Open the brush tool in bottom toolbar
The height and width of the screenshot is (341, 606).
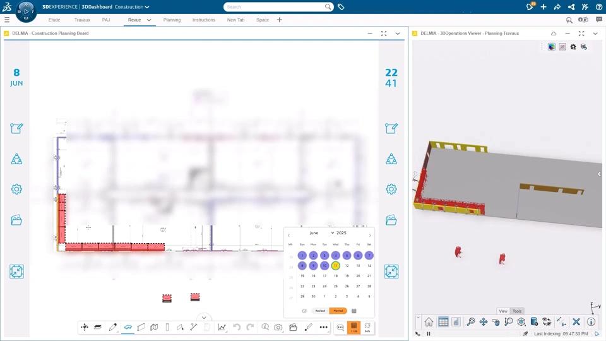[308, 327]
